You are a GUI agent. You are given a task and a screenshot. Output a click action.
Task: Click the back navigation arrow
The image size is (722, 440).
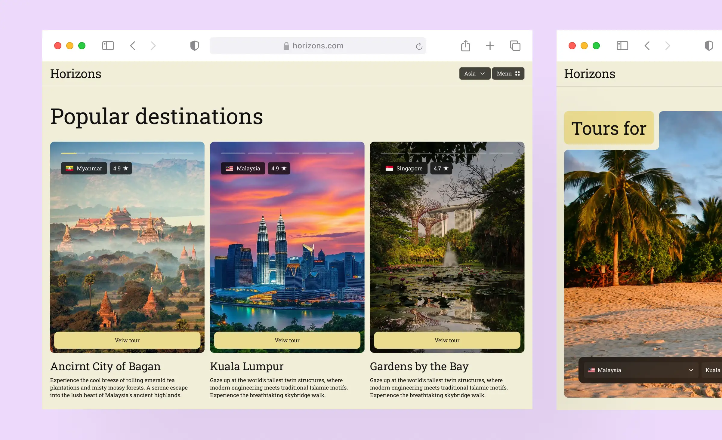tap(133, 46)
